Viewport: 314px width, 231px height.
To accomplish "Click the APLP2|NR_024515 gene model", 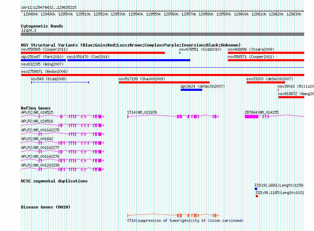I will [62, 116].
